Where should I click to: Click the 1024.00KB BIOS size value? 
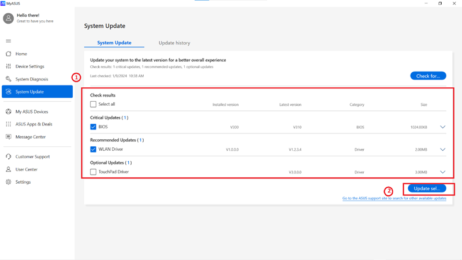click(x=419, y=127)
